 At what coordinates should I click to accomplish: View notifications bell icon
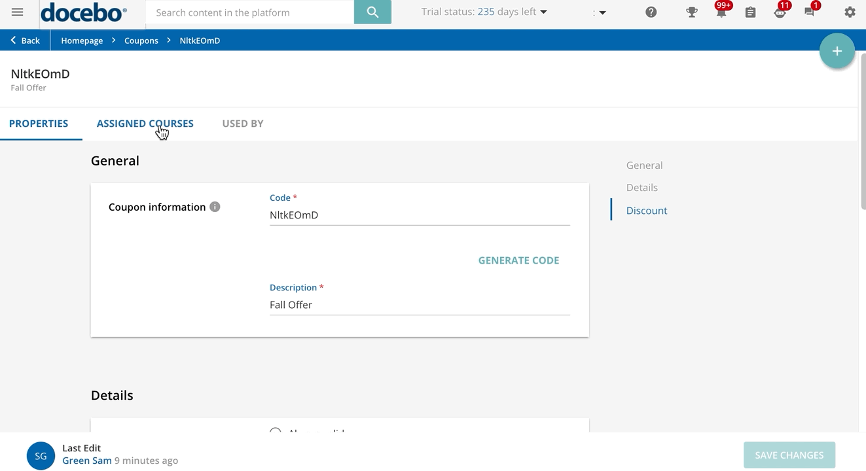click(x=721, y=12)
